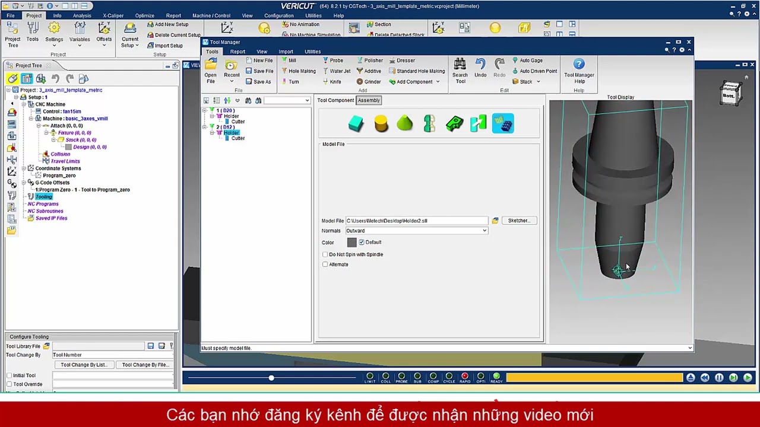Viewport: 760px width, 427px height.
Task: Select the Tooling node in Project Tree
Action: (x=43, y=197)
